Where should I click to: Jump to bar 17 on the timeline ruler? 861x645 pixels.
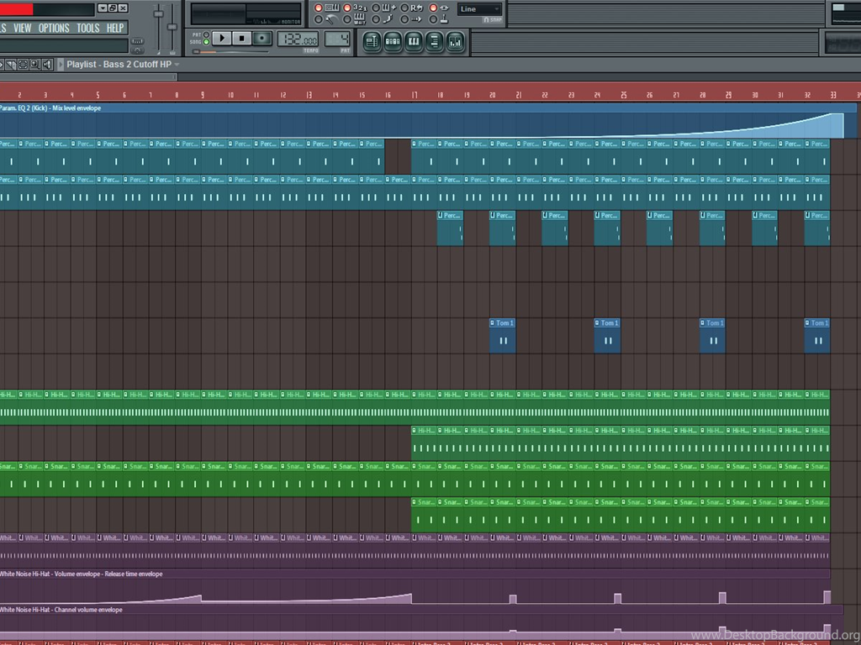(414, 95)
